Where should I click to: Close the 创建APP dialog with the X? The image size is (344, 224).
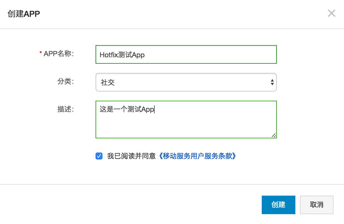tap(331, 13)
